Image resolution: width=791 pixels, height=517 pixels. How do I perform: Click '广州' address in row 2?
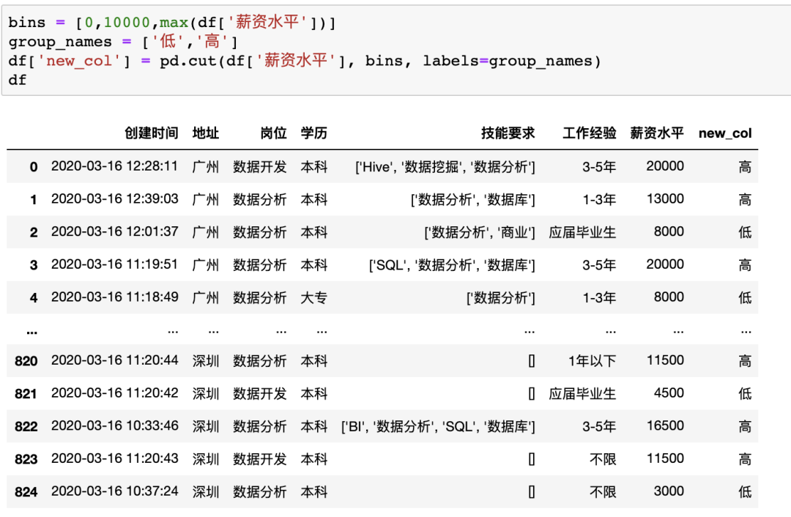206,233
